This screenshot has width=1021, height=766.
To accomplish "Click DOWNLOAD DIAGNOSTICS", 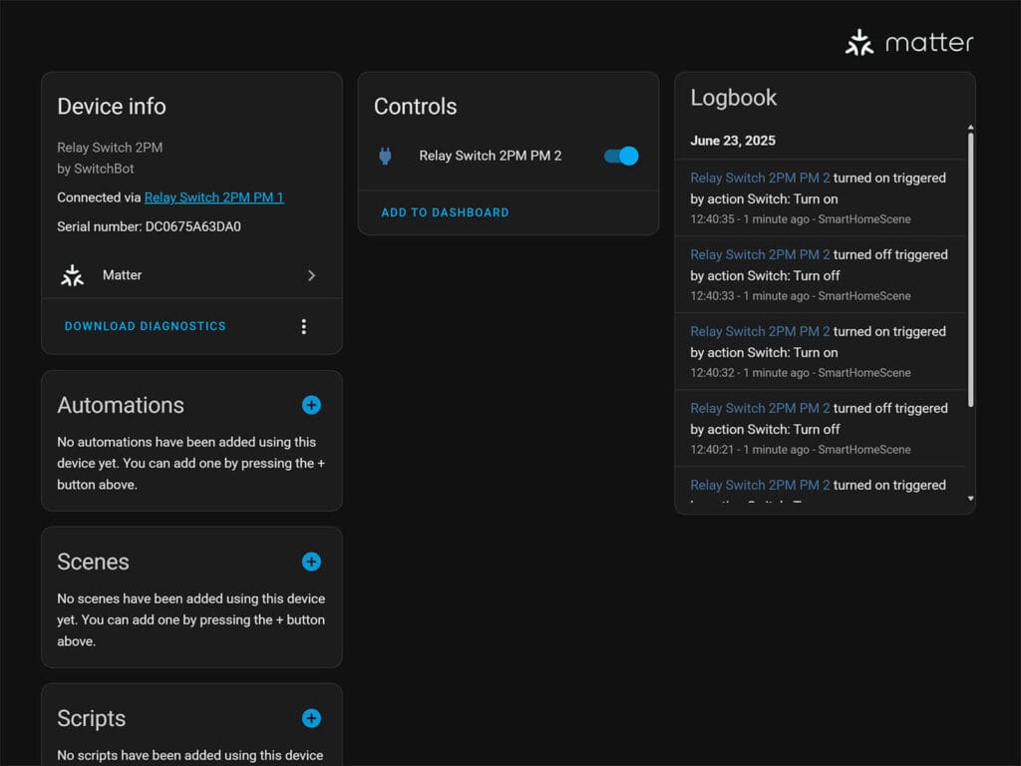I will click(146, 326).
